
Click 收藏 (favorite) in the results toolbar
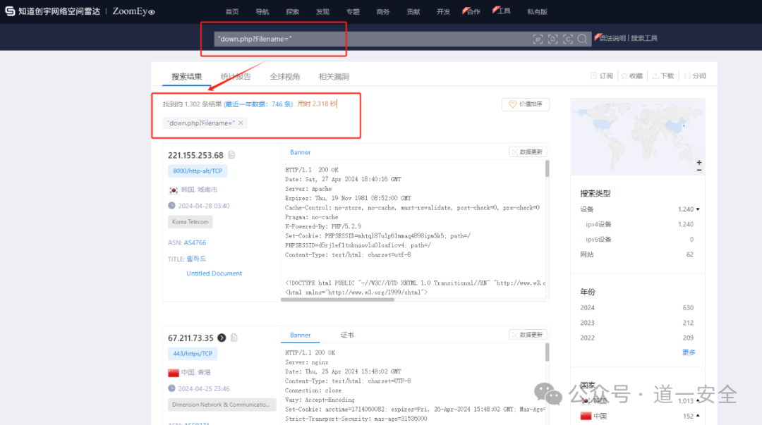coord(631,76)
